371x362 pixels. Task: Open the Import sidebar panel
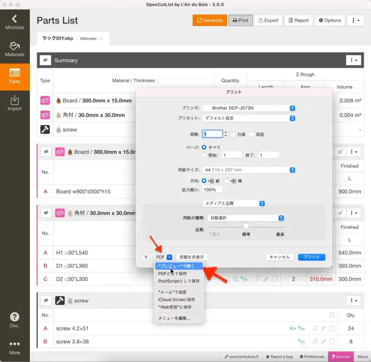click(14, 103)
